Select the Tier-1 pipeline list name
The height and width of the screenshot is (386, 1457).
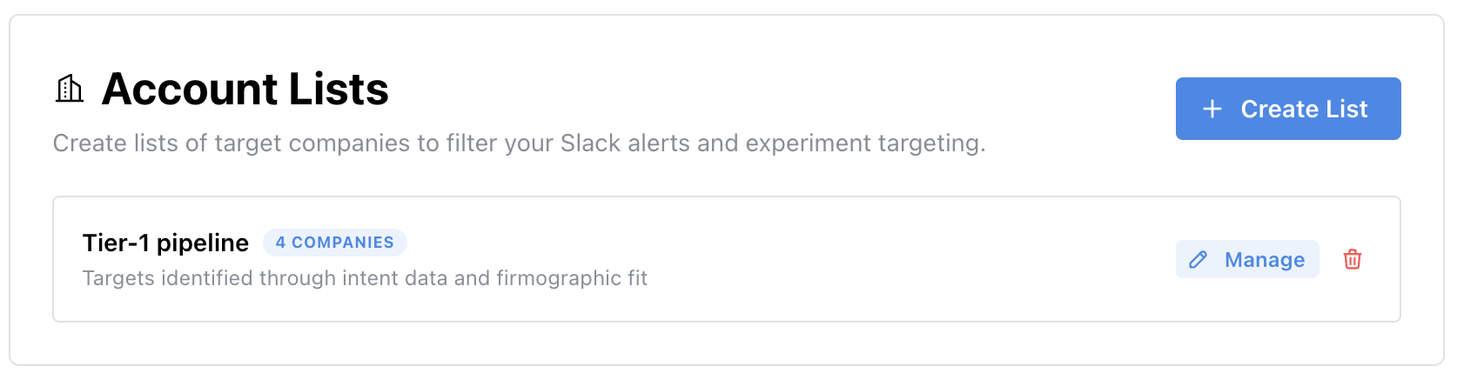click(165, 243)
